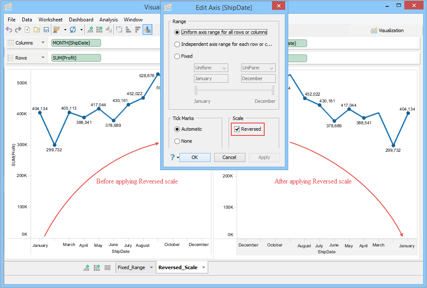This screenshot has width=427, height=288.
Task: Open the Reversed_Scale tab dropdown arrow
Action: (x=203, y=267)
